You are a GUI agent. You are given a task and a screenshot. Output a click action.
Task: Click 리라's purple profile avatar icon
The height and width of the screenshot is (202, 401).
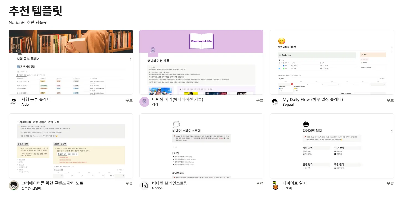point(144,102)
